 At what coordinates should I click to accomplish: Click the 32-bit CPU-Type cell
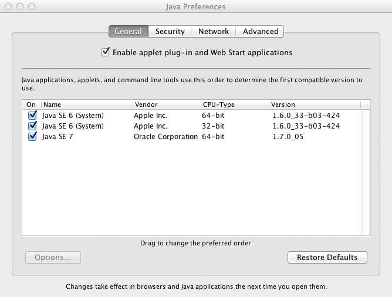(213, 126)
